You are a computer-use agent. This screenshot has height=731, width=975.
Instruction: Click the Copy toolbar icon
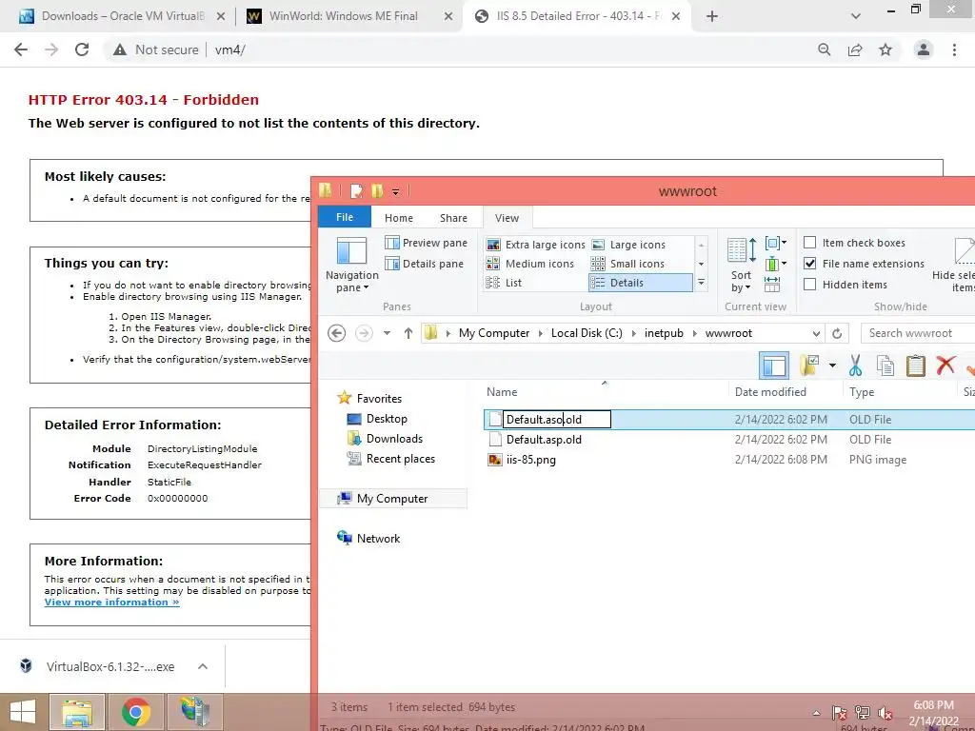(x=885, y=365)
